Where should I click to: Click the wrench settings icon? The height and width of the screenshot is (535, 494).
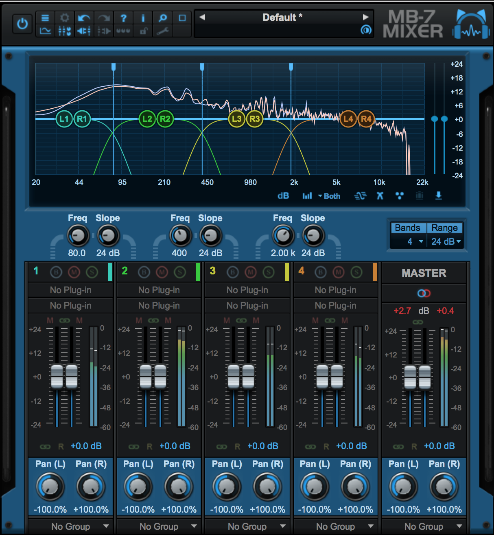click(x=163, y=31)
